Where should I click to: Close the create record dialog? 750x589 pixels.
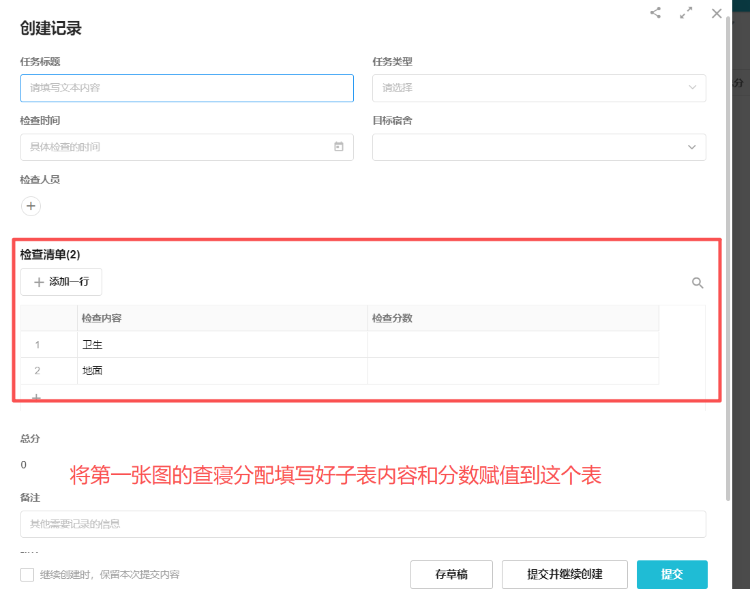717,13
